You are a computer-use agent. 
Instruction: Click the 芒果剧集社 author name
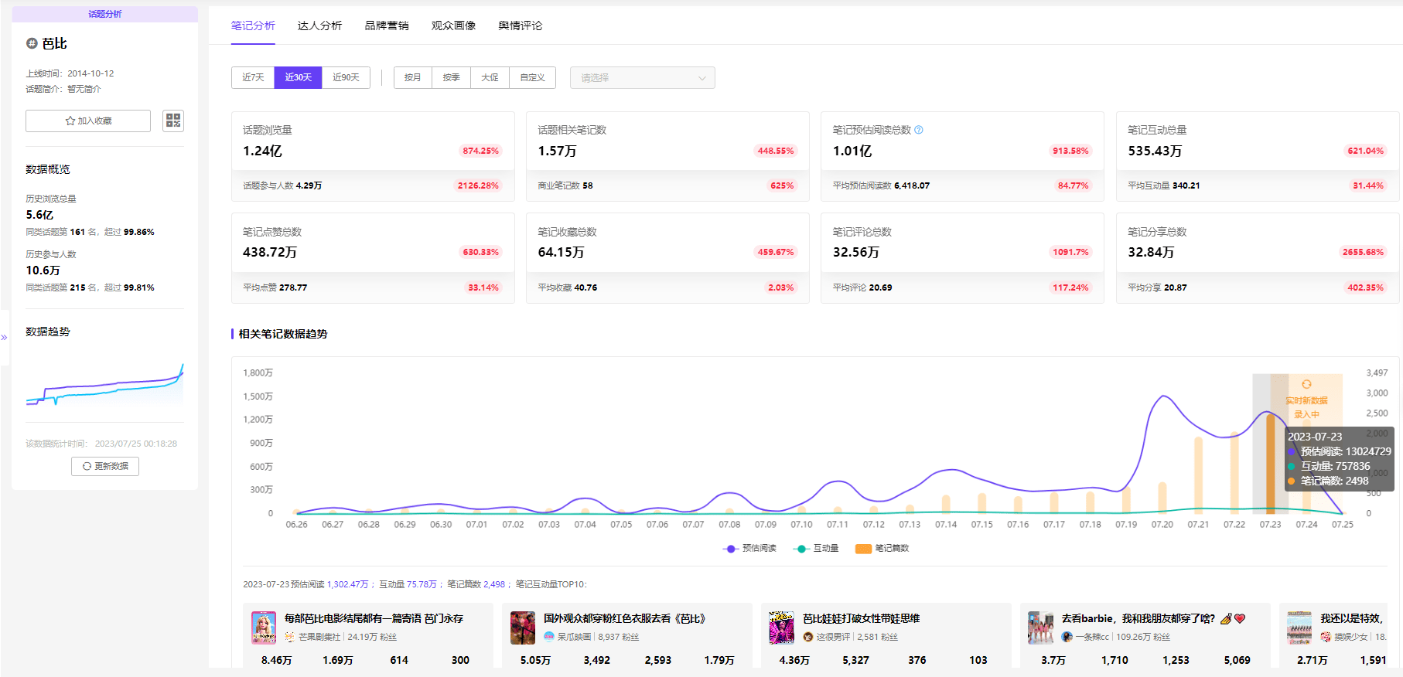[319, 638]
